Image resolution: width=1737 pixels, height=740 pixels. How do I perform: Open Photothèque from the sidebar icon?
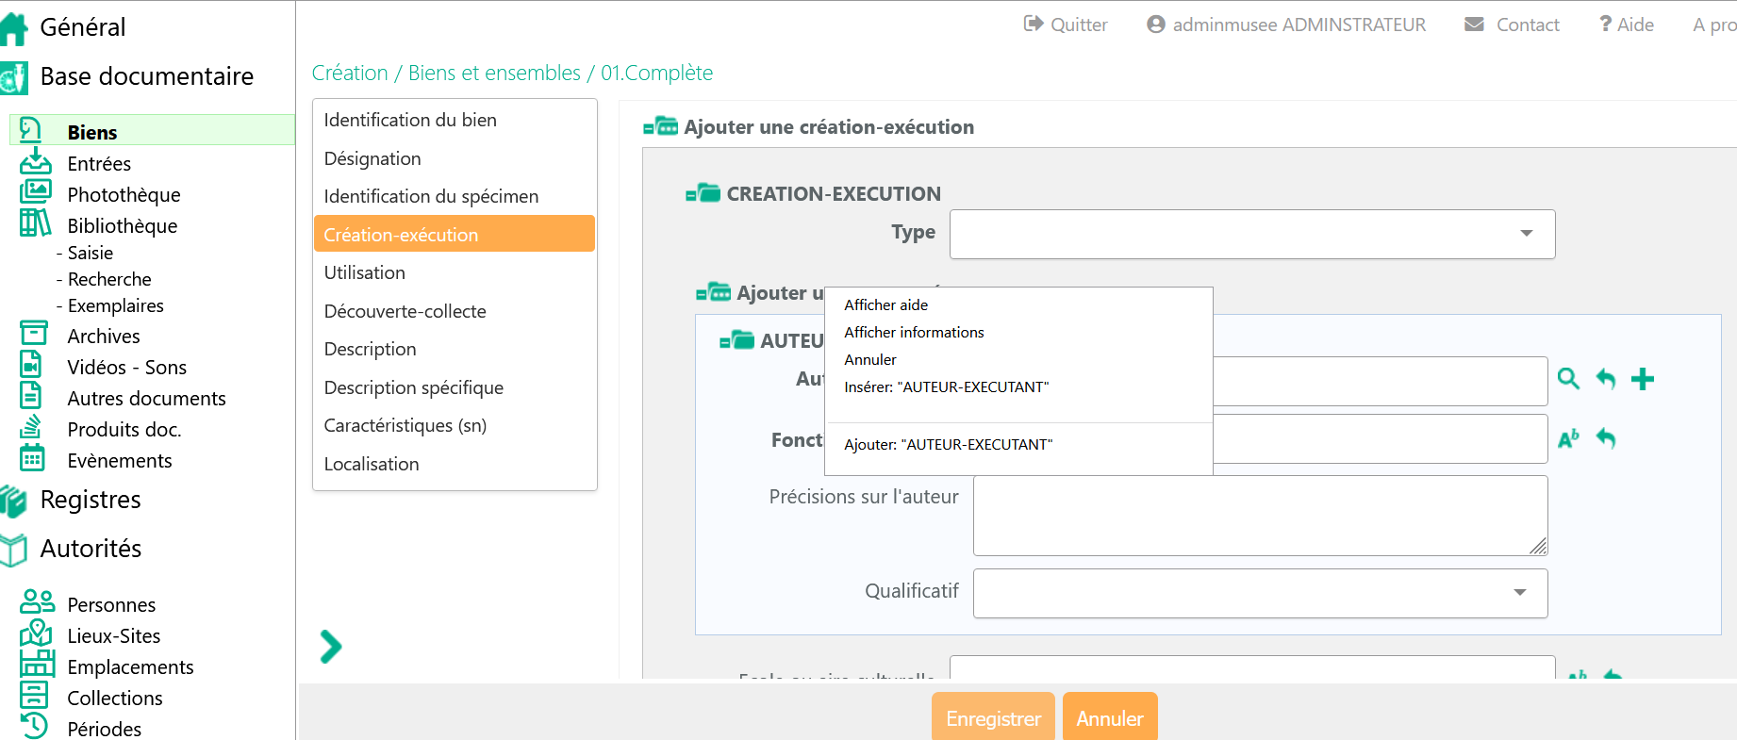[x=36, y=193]
